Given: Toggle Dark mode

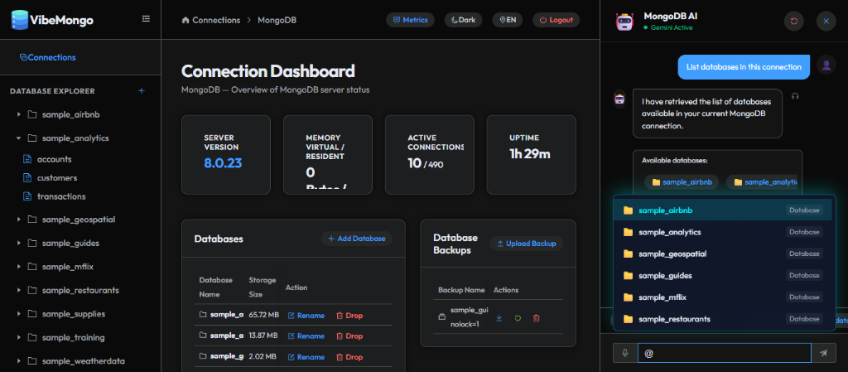Looking at the screenshot, I should pos(464,20).
